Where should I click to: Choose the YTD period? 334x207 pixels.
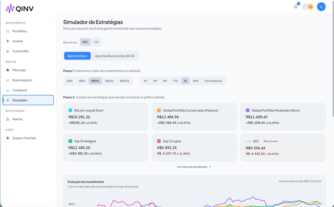click(175, 81)
